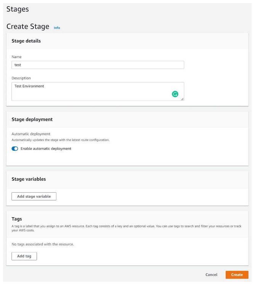
Task: Toggle Enable automatic deployment switch
Action: coord(15,149)
